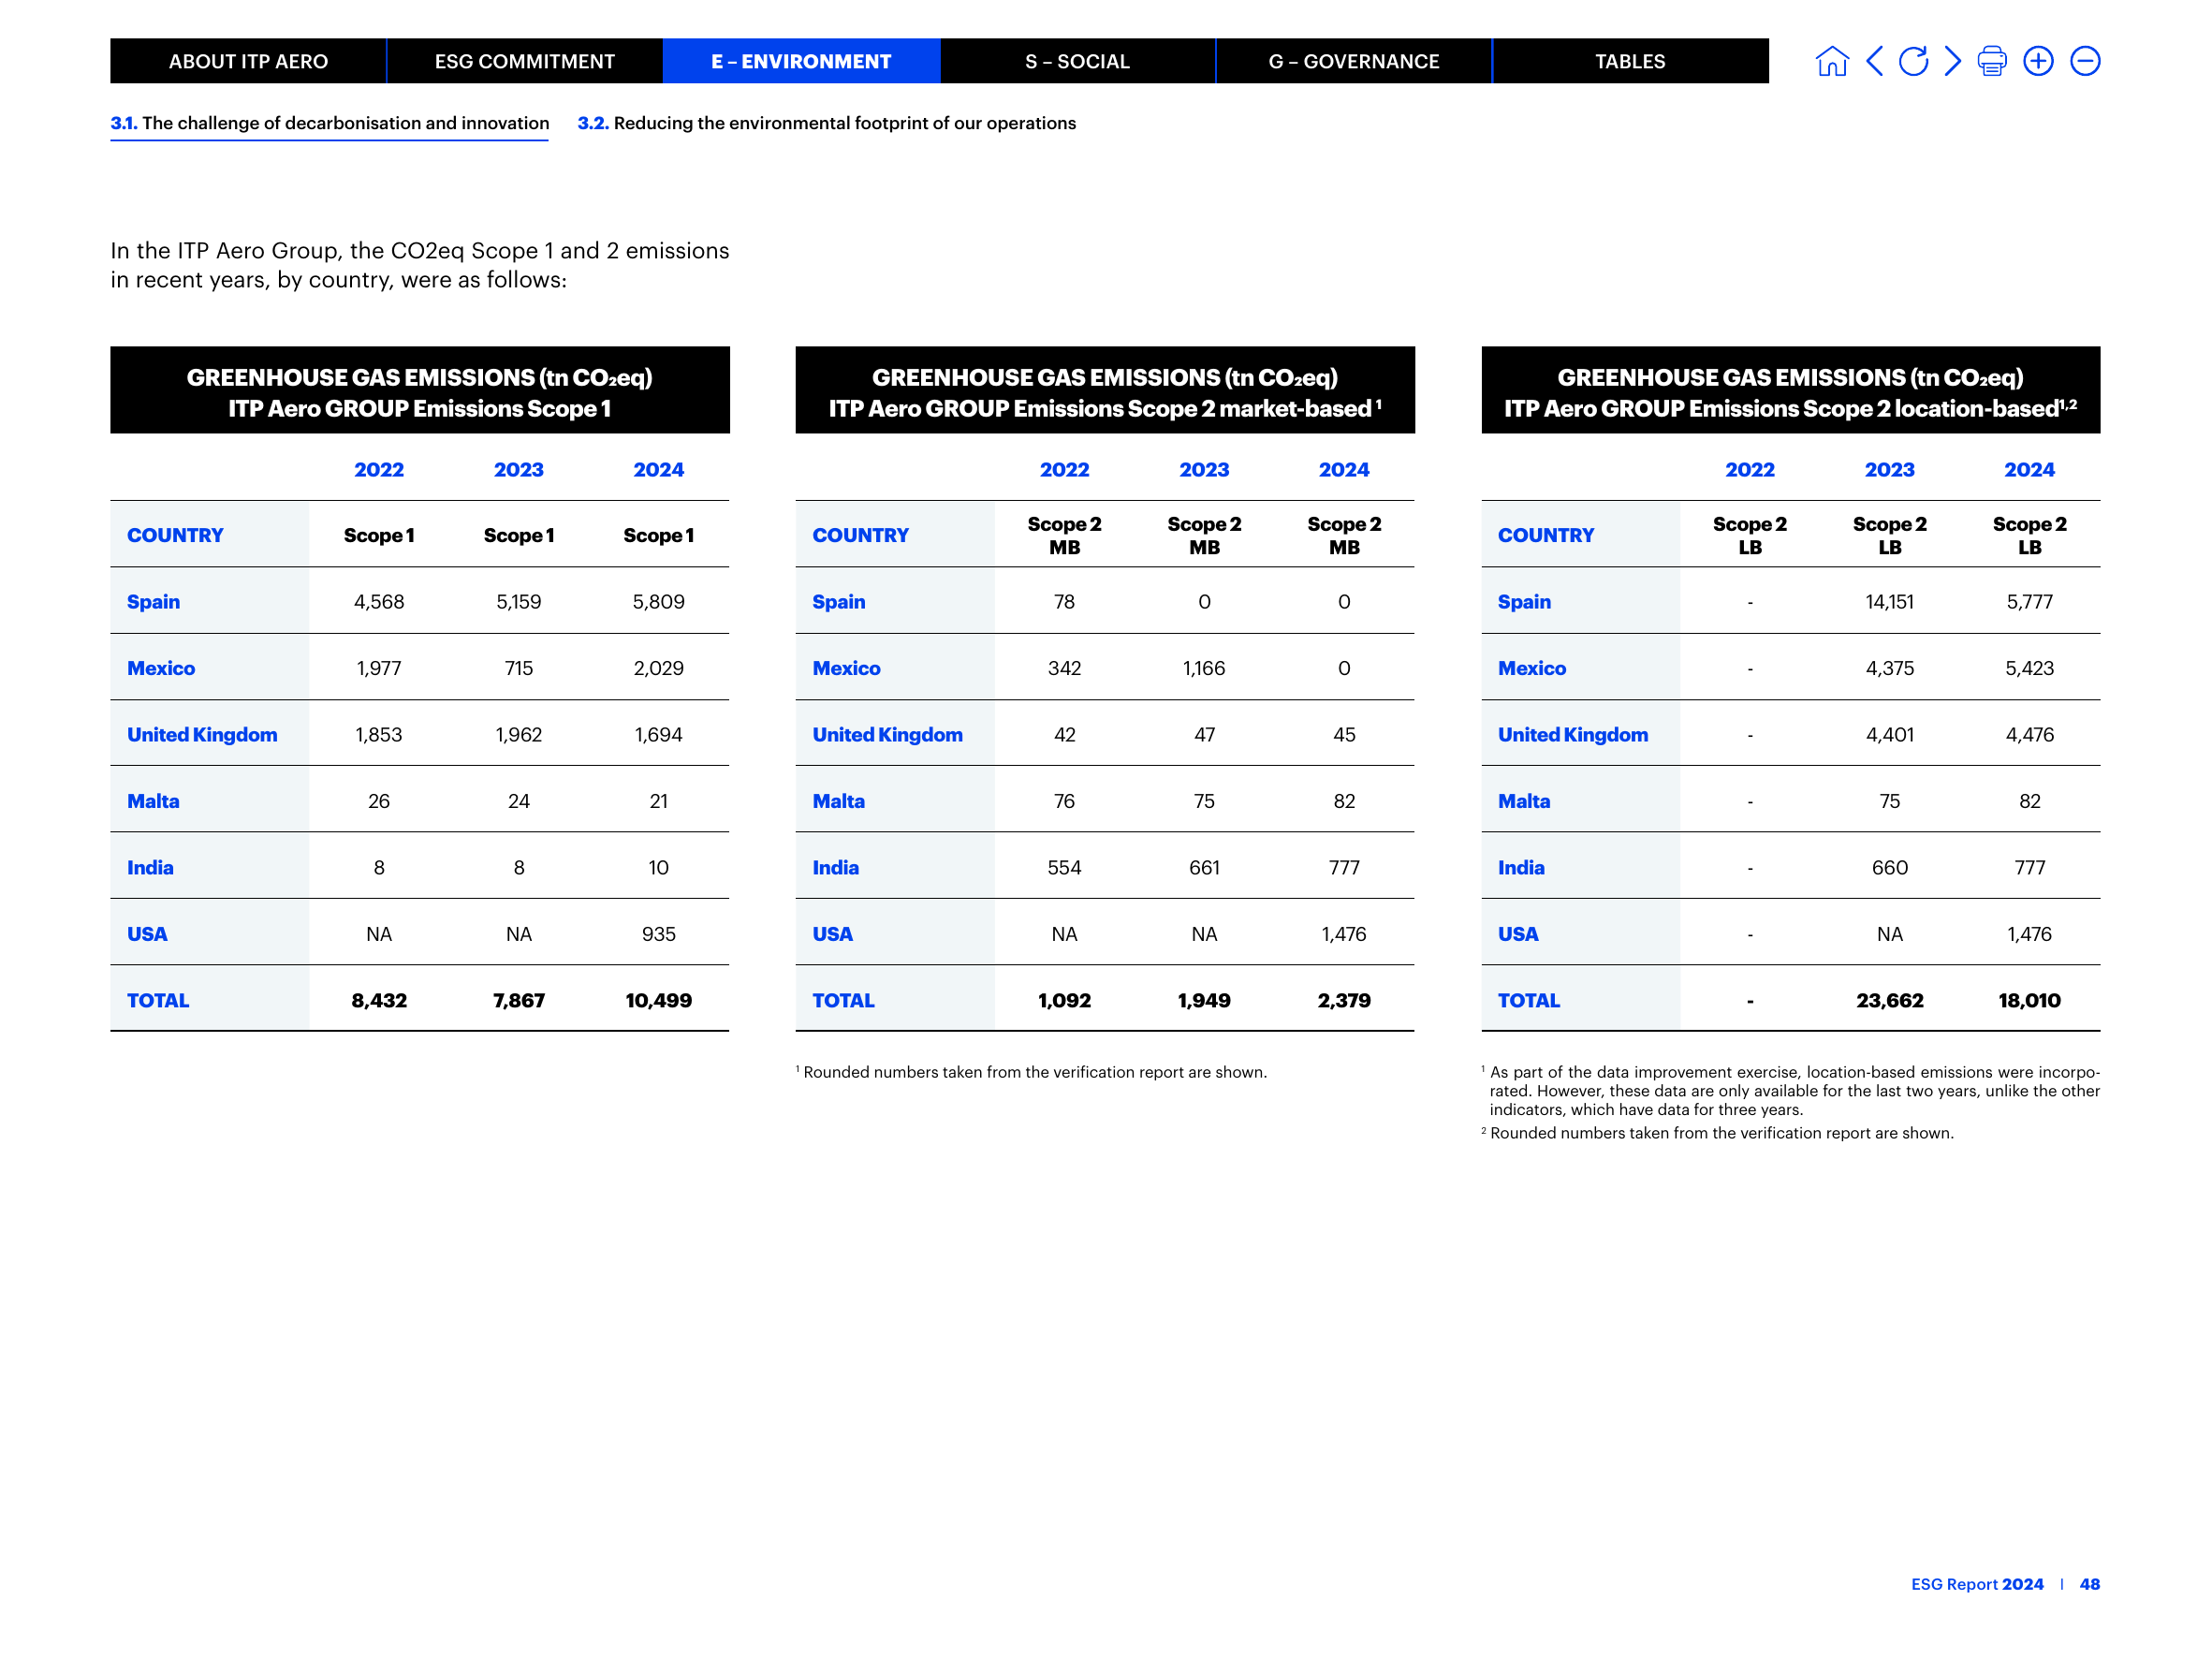Click the Scope 2 location-based table header

pos(1790,390)
